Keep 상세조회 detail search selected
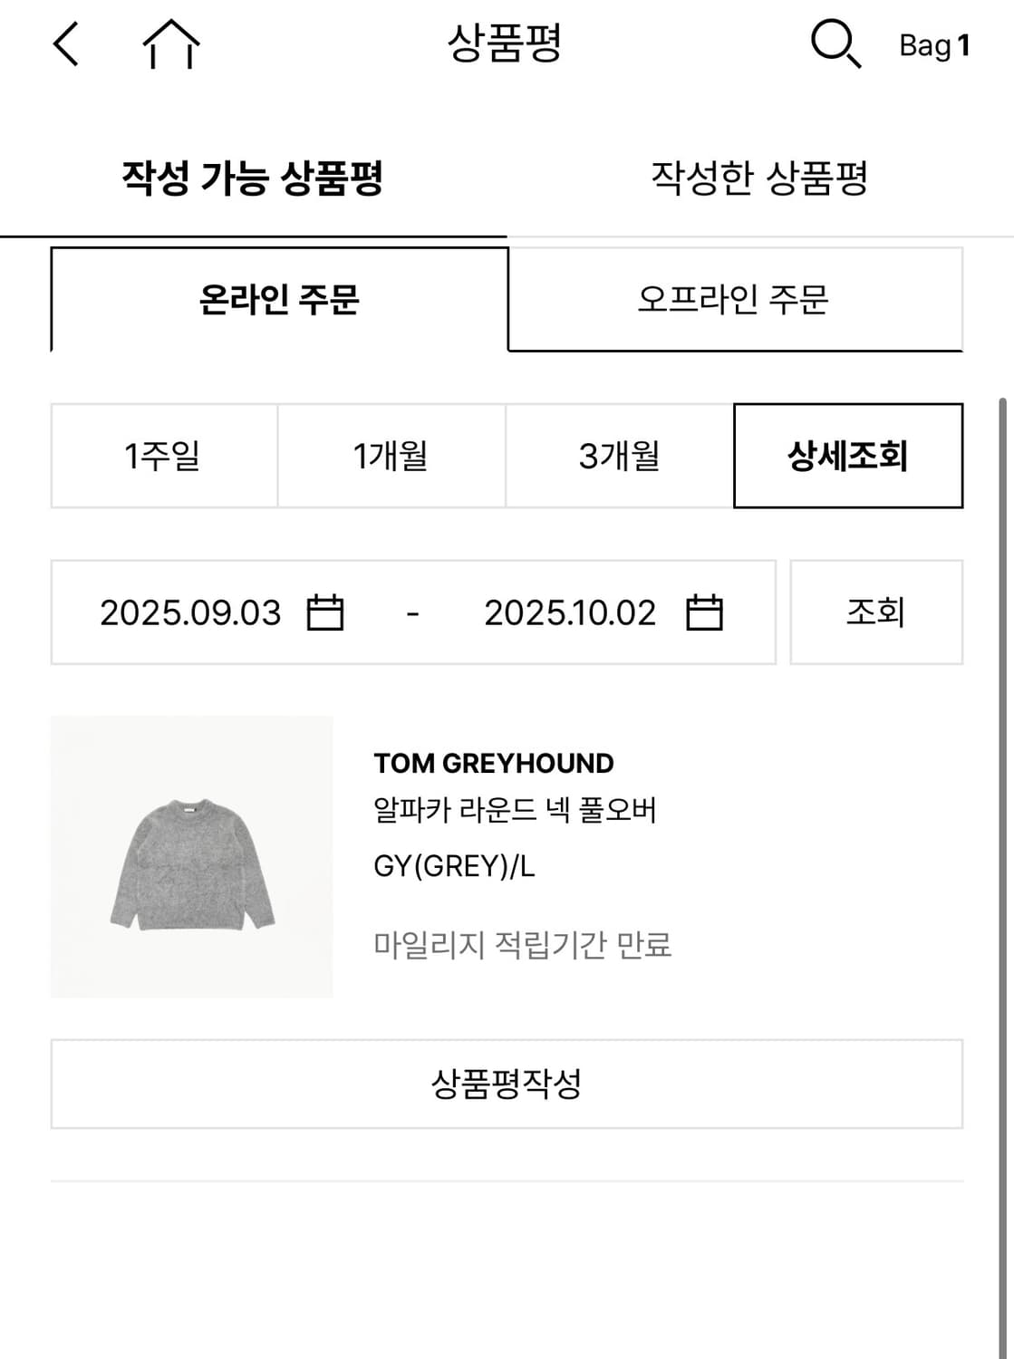This screenshot has height=1359, width=1014. (848, 456)
